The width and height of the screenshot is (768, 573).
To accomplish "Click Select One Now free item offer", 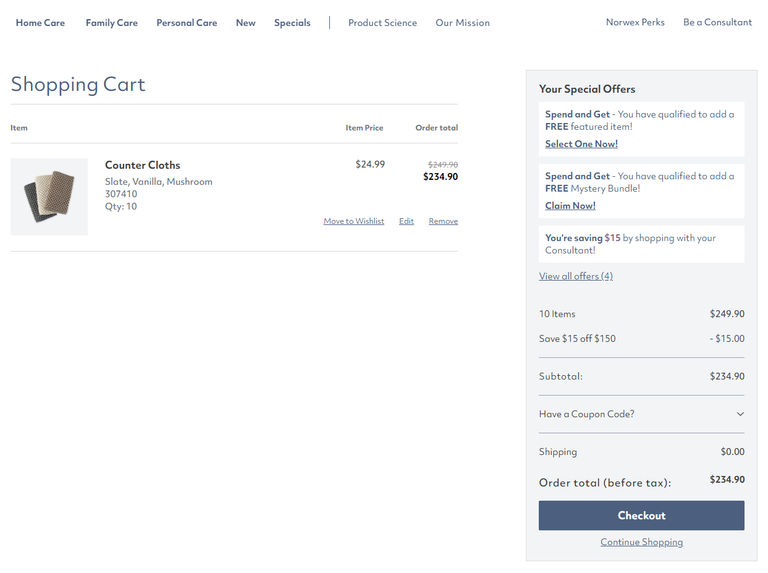I will tap(581, 144).
